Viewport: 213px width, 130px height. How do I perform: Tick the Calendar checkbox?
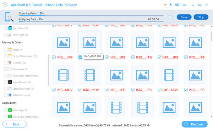click(x=6, y=63)
